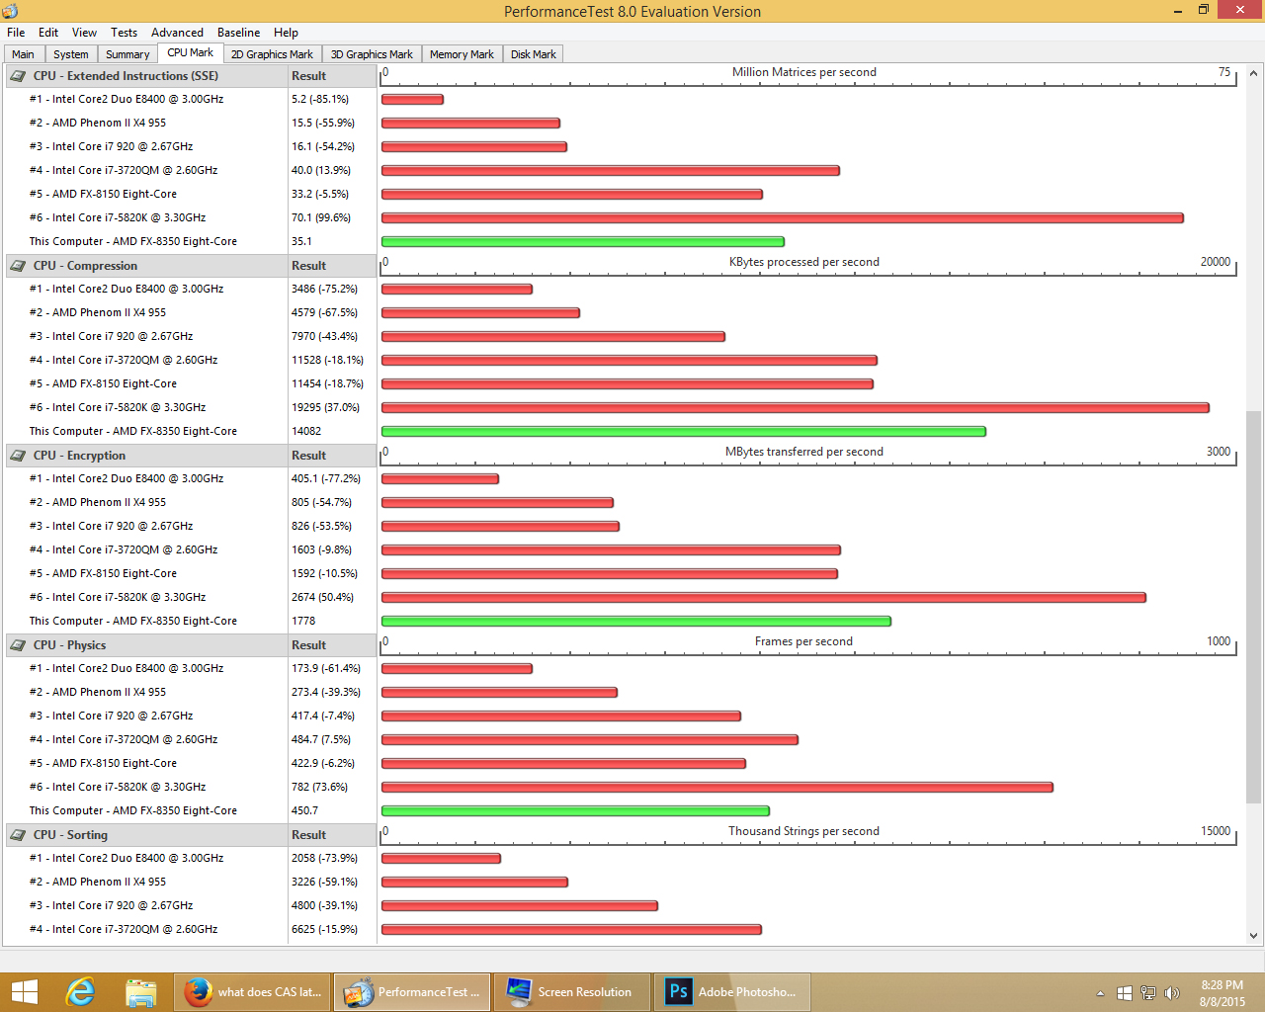Click the red Compression bar for i7-5820K

(x=796, y=407)
